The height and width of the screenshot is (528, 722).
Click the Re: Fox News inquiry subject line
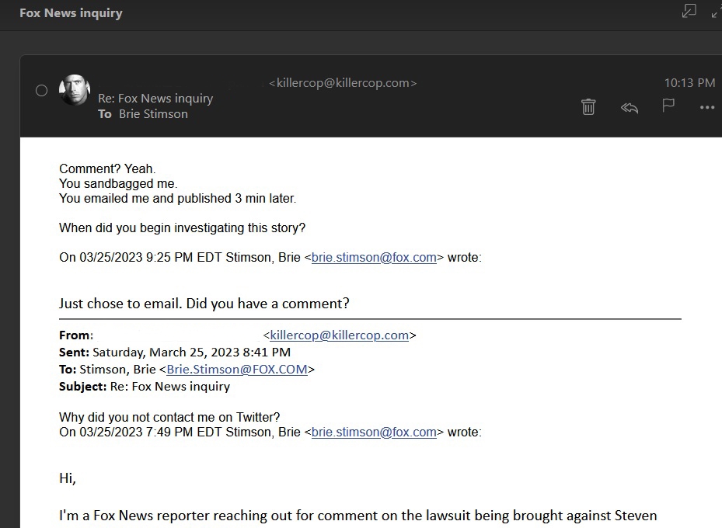[155, 99]
